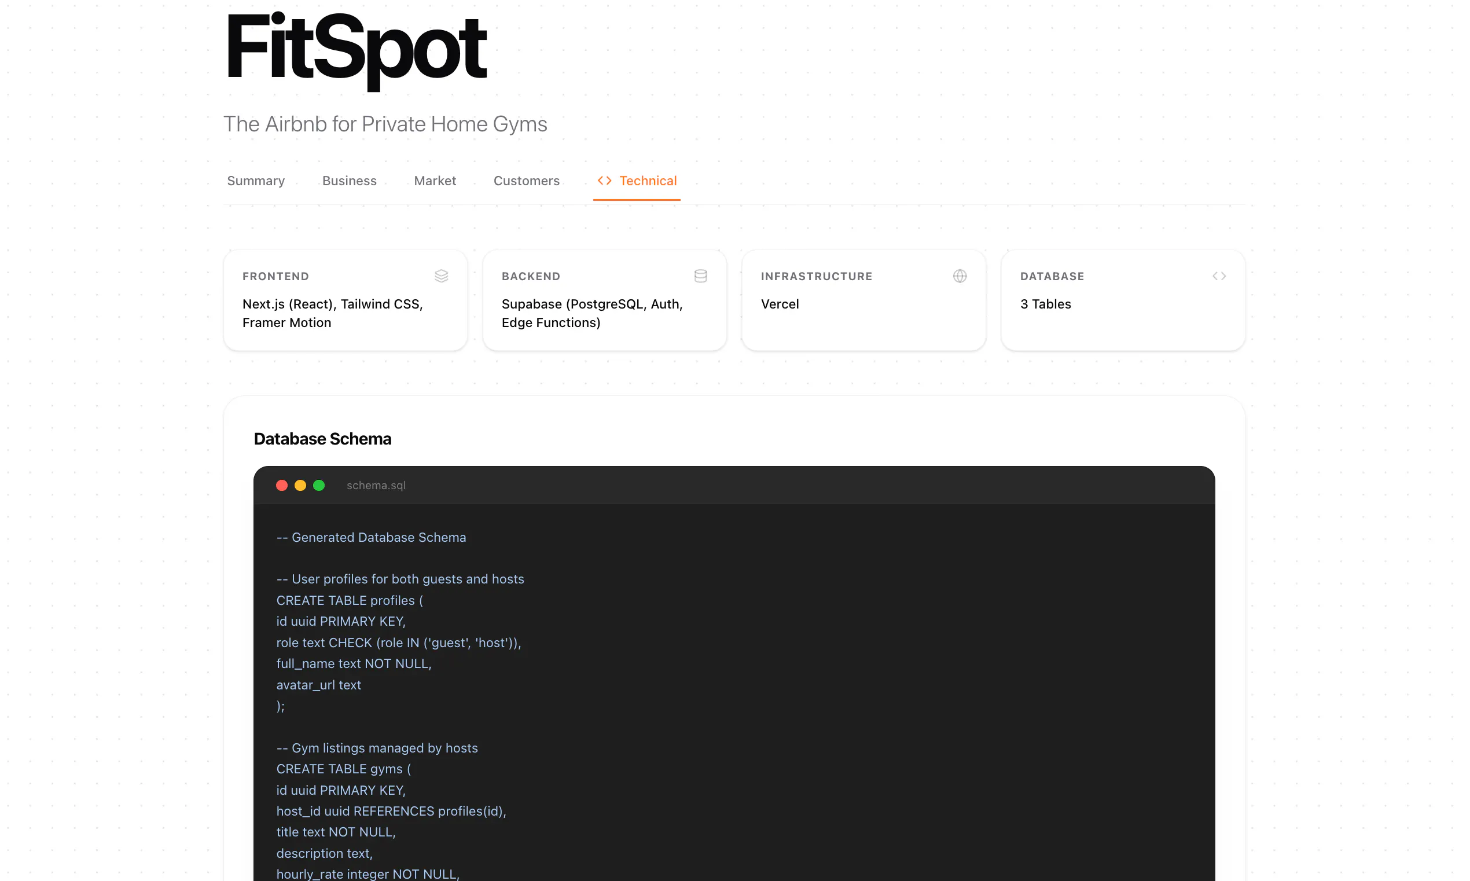Click the INFRASTRUCTURE card label

(817, 277)
